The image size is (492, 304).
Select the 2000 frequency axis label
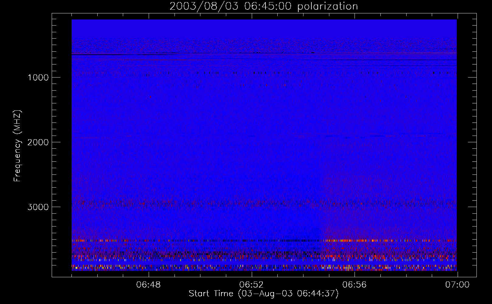tap(38, 142)
